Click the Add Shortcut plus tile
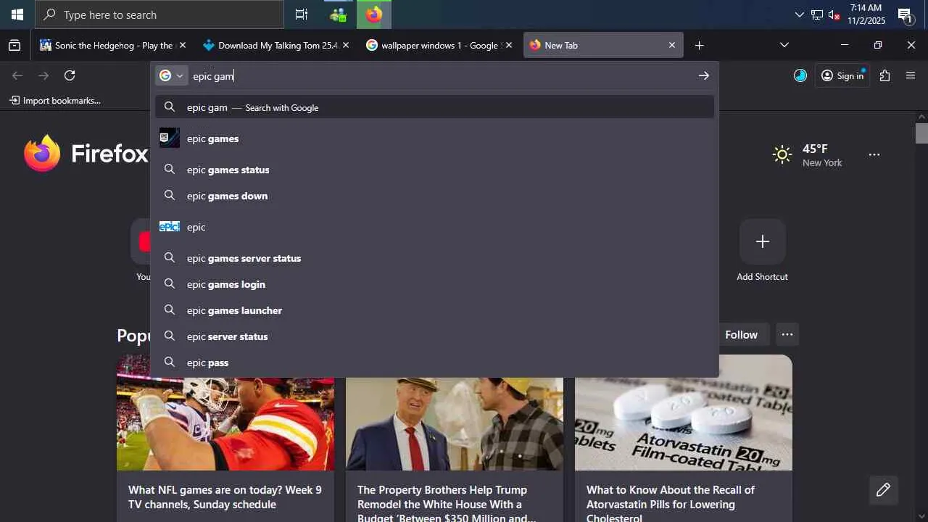 click(x=762, y=241)
